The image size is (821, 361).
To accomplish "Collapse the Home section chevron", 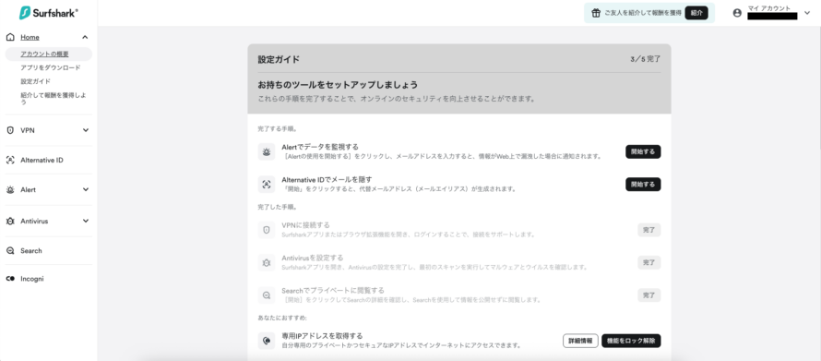I will 86,37.
